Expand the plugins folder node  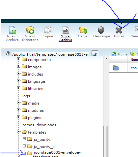18,117
